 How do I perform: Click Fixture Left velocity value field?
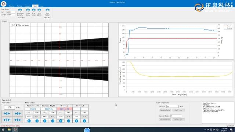[x=37, y=113]
